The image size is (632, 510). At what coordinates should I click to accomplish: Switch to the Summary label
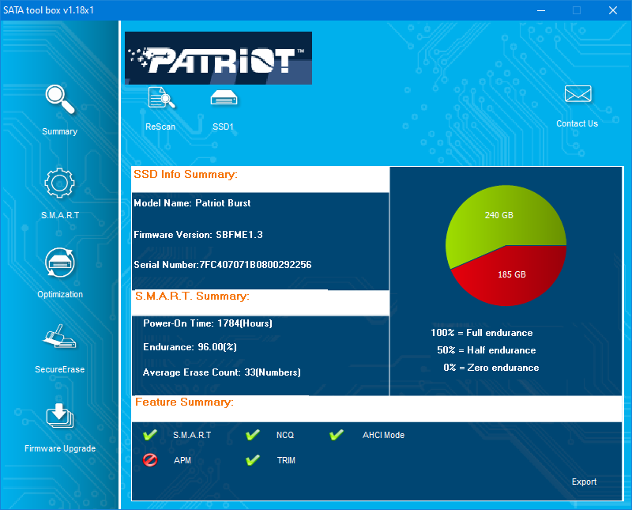point(60,131)
